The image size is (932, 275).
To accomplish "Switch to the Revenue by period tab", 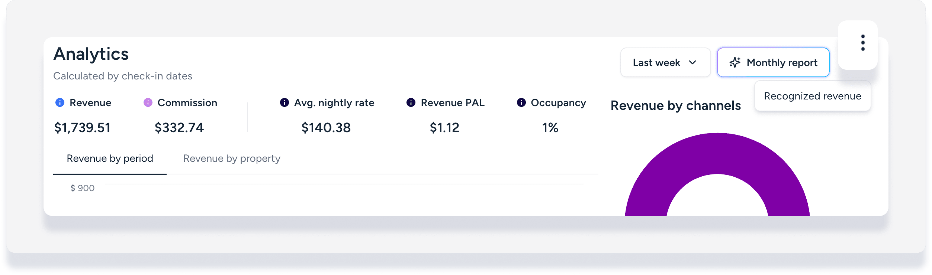I will [110, 159].
